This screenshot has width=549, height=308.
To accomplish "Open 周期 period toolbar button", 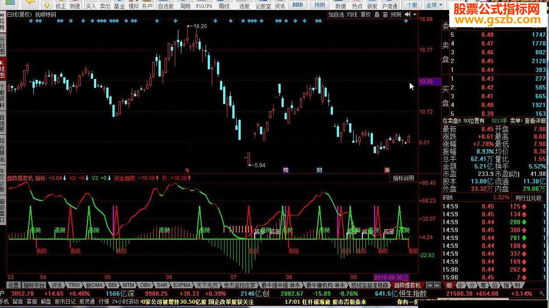I will pos(185,6).
